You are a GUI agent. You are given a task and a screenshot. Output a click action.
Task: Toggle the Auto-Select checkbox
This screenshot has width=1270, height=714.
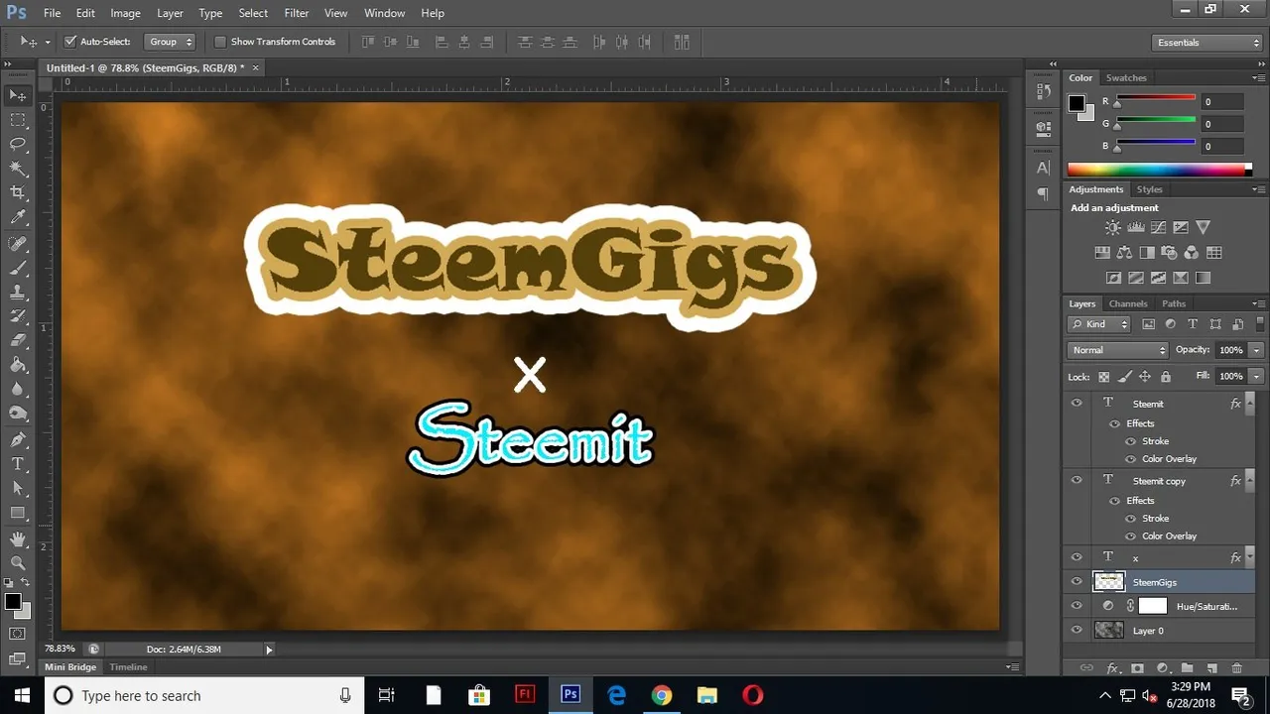pyautogui.click(x=70, y=42)
